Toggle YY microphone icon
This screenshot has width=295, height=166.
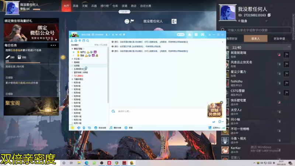point(84,128)
